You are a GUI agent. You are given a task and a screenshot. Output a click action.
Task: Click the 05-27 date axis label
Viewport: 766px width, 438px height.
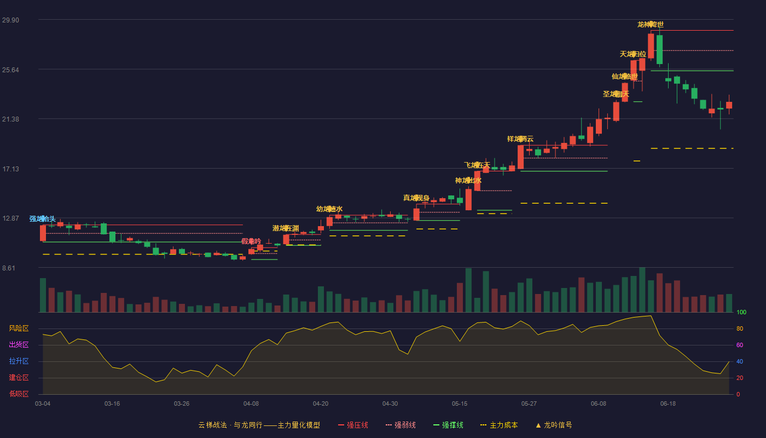pyautogui.click(x=529, y=404)
